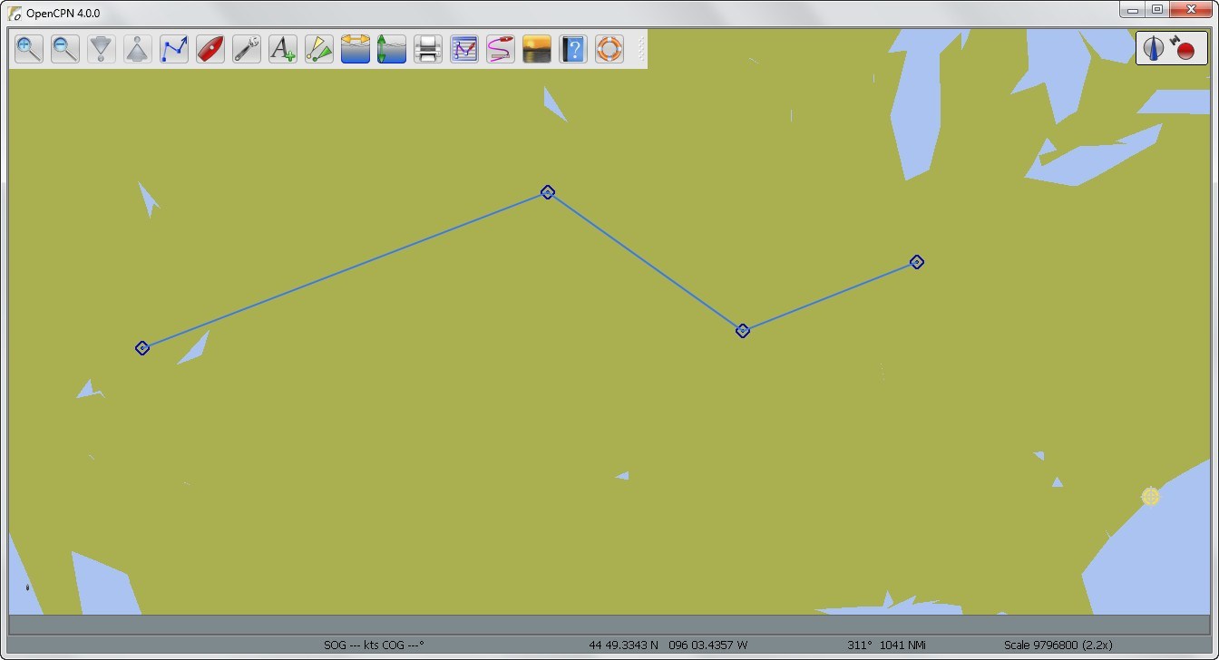Click the Scale 9796800 (2.2x) status field
The width and height of the screenshot is (1219, 660).
click(1058, 645)
